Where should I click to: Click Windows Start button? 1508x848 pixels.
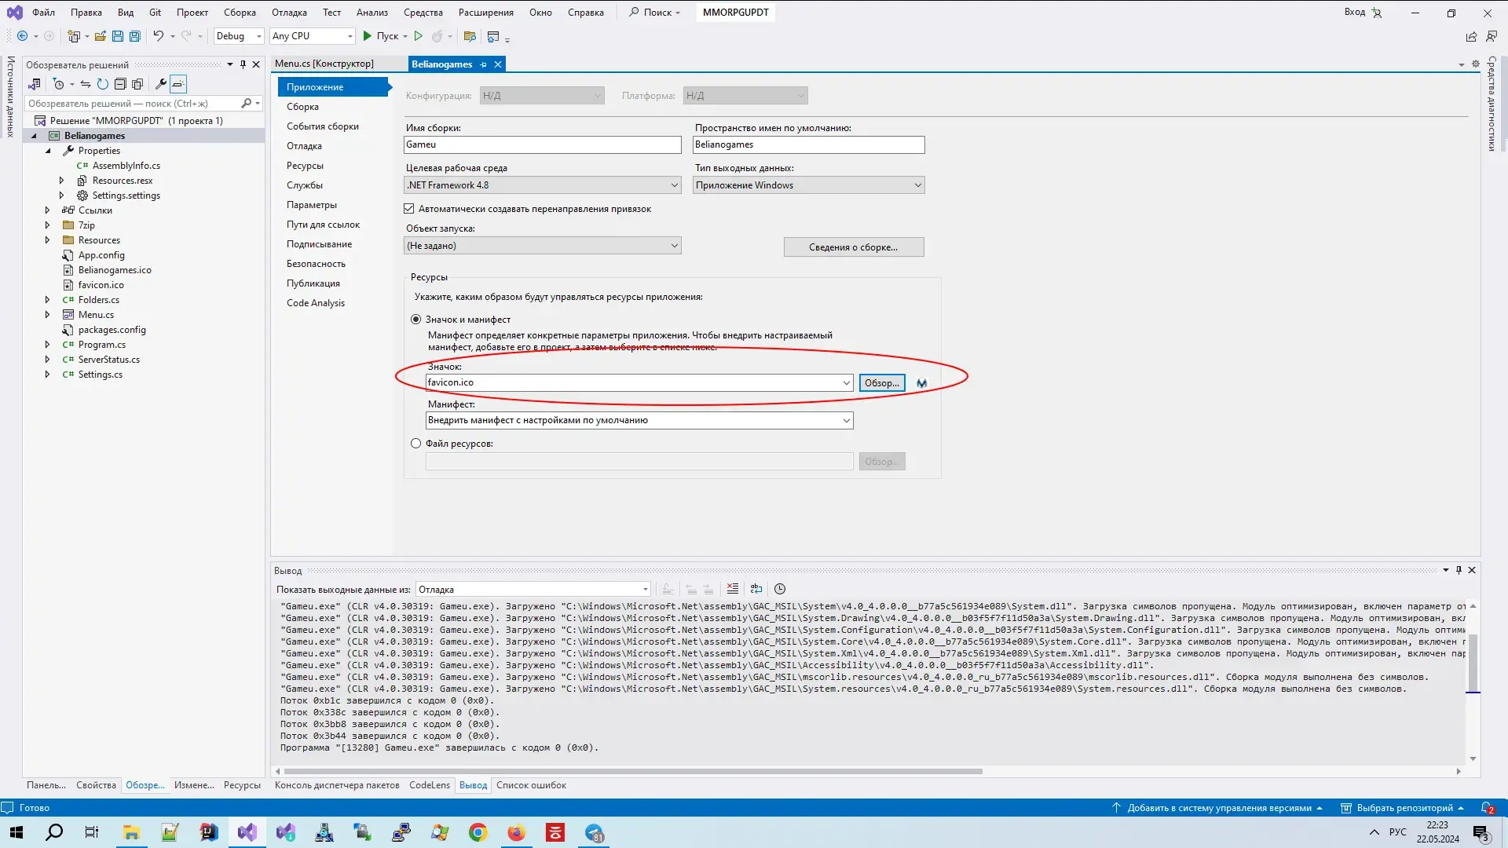[x=16, y=832]
